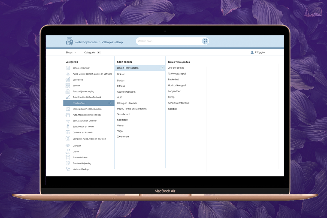Open Gezelschapsspel subcategory

coord(126,92)
